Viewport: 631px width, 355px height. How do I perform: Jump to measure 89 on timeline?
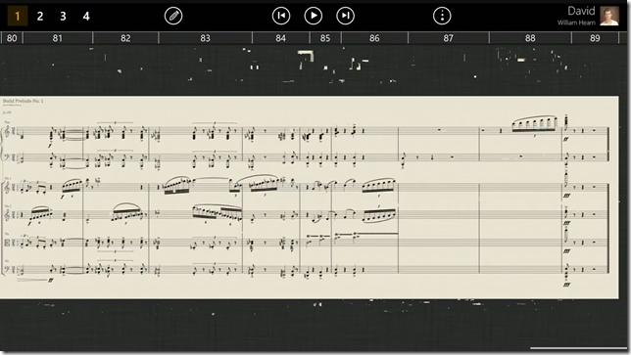595,38
